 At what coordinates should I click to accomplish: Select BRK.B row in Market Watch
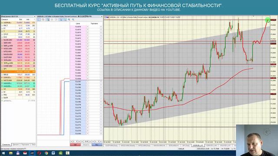(x=18, y=75)
